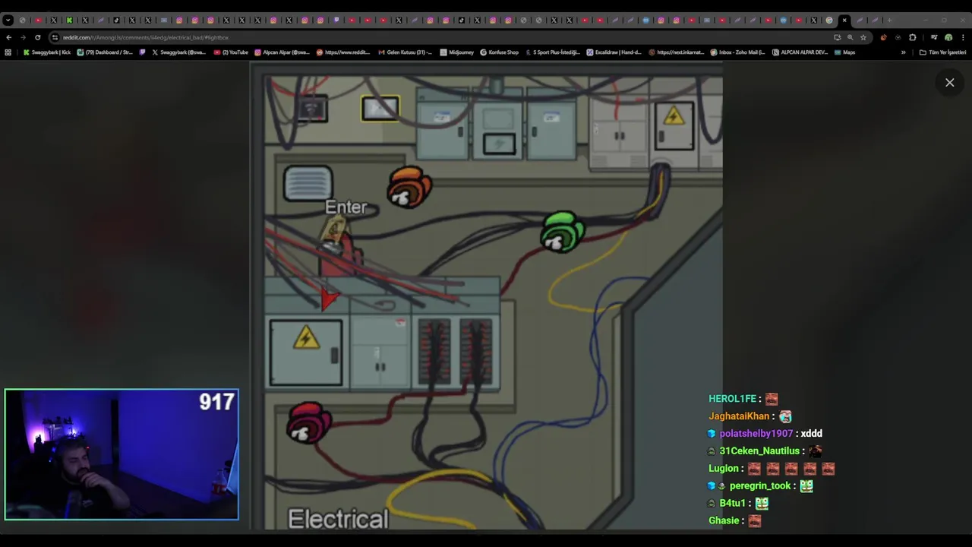Go back to the previous page
This screenshot has width=972, height=547.
click(8, 37)
